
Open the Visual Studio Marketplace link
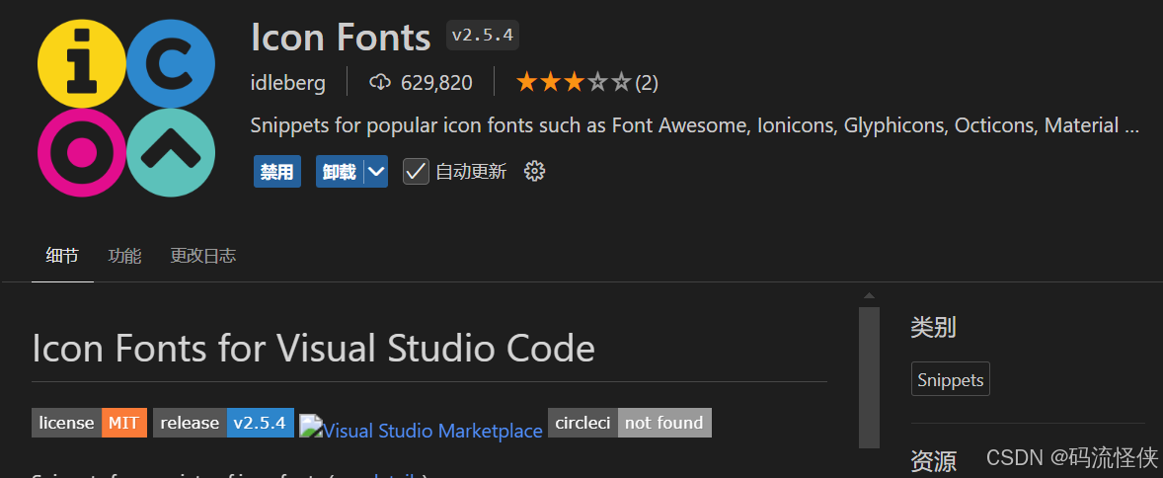tap(422, 431)
